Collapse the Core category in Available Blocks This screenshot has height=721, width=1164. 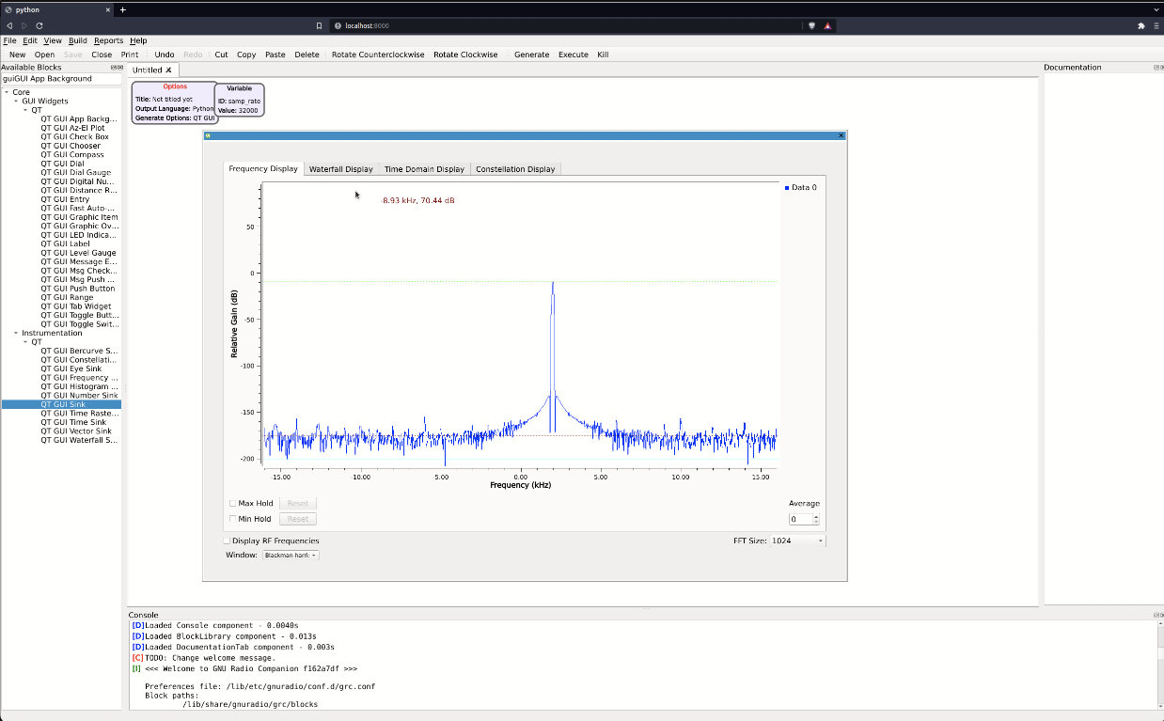coord(8,92)
